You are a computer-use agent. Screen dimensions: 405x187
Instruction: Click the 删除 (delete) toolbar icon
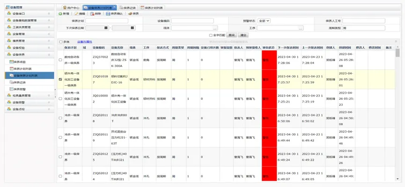(x=92, y=14)
